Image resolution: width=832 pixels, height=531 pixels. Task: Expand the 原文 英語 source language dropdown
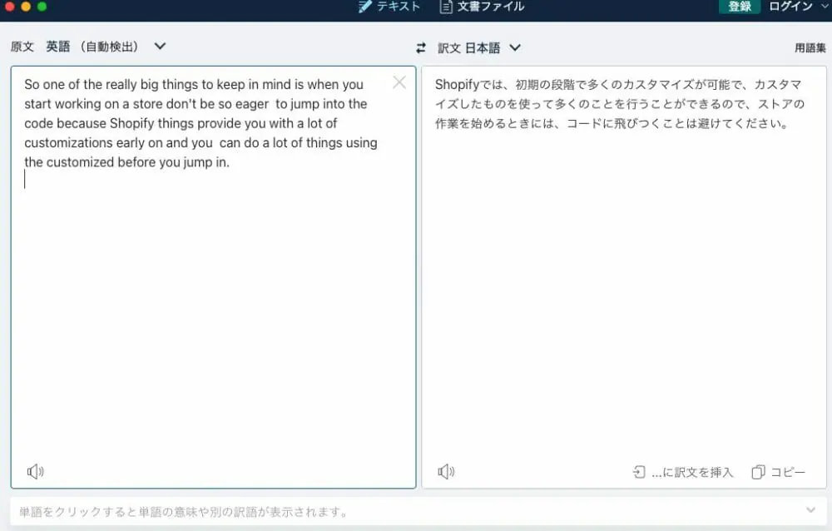pyautogui.click(x=160, y=47)
